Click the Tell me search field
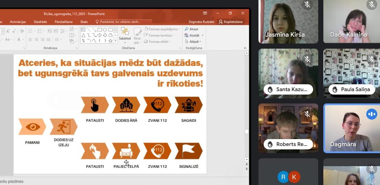The height and width of the screenshot is (185, 380). (126, 22)
